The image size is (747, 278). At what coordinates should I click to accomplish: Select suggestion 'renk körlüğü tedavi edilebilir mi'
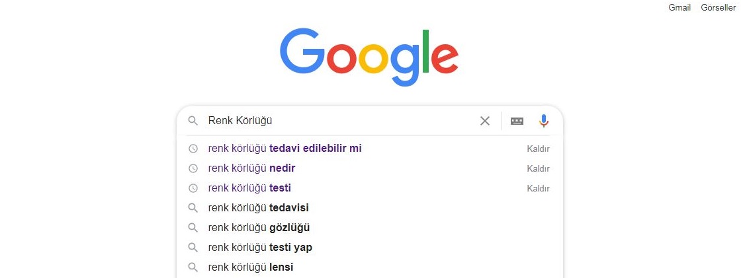tap(285, 149)
